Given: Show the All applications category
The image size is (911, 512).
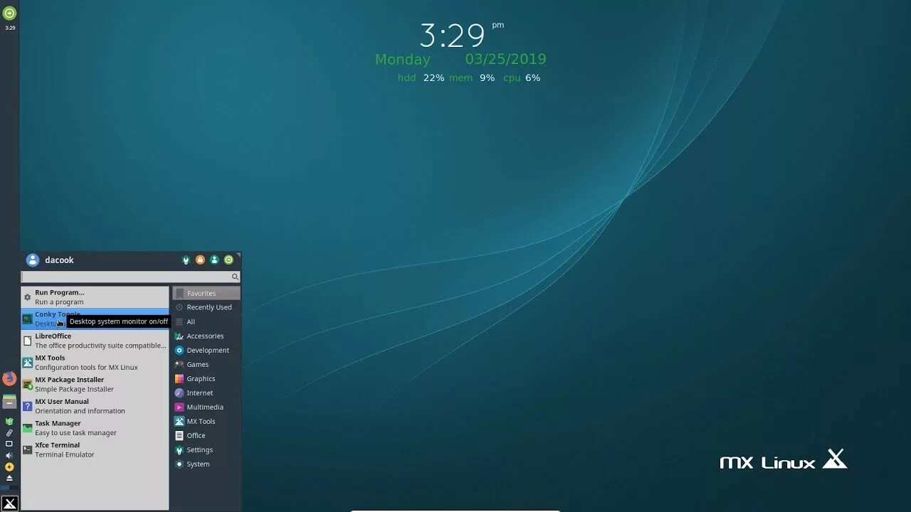Looking at the screenshot, I should (206, 321).
